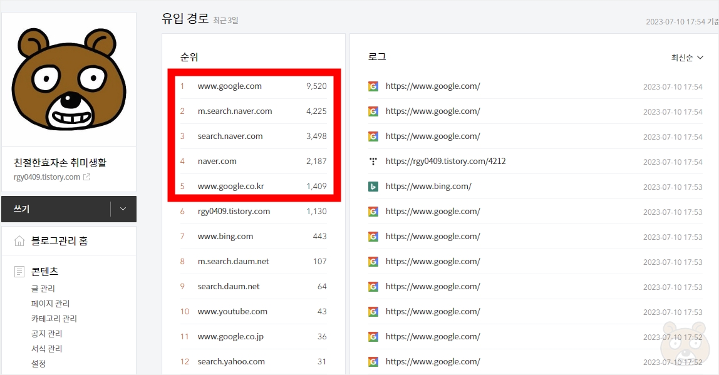Select rank 8 m.search.daum.net row
The width and height of the screenshot is (719, 375).
[x=253, y=261]
